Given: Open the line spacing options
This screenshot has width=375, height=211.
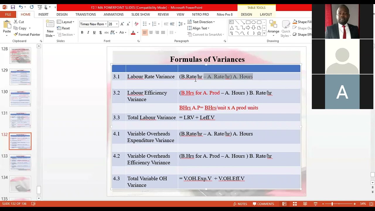Looking at the screenshot, I should [x=182, y=24].
